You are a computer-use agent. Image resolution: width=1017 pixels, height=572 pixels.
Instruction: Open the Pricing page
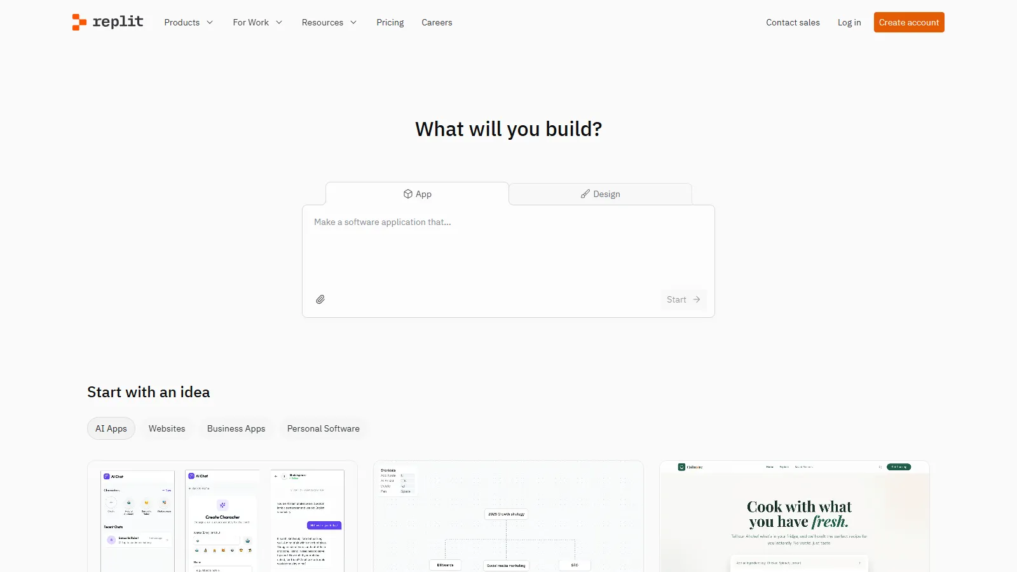coord(390,22)
